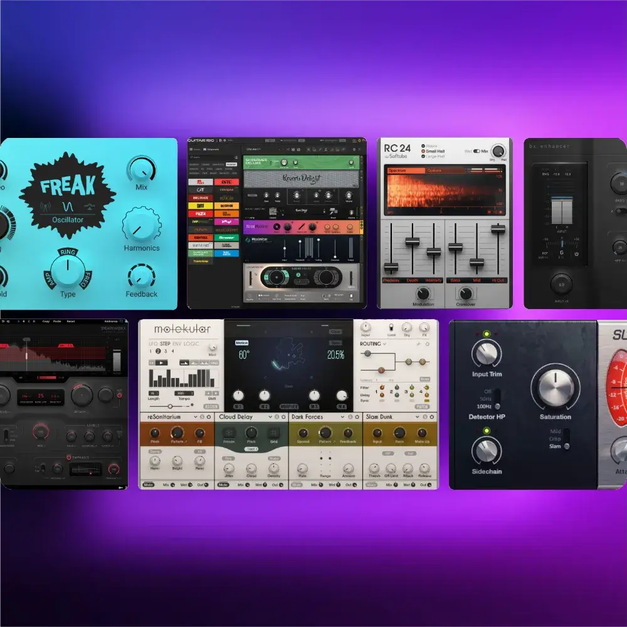Click the Crossover knob in RC 24

tap(465, 294)
